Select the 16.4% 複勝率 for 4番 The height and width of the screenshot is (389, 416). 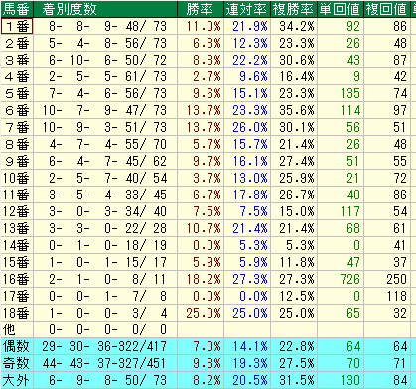(x=297, y=76)
